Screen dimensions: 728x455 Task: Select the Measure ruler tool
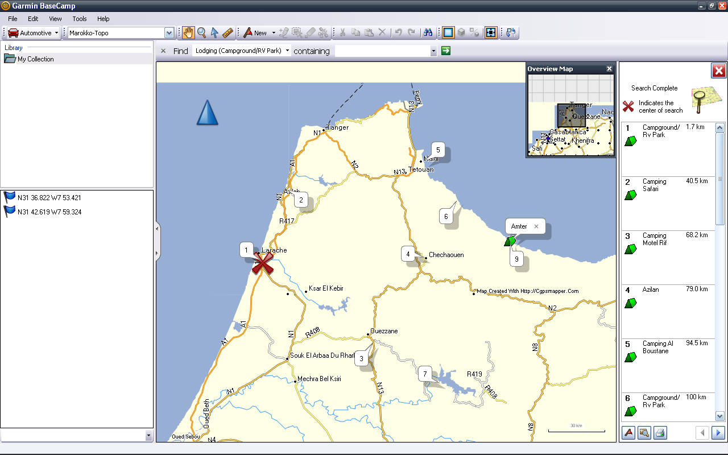click(228, 33)
